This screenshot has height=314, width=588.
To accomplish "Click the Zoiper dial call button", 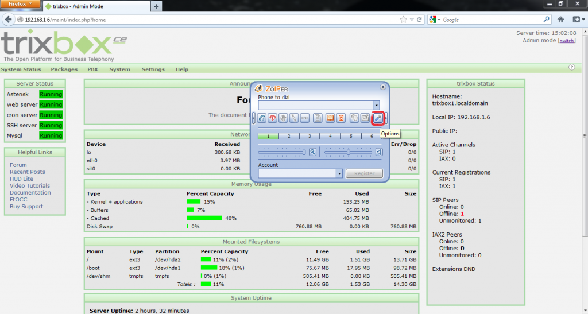I will pyautogui.click(x=262, y=118).
